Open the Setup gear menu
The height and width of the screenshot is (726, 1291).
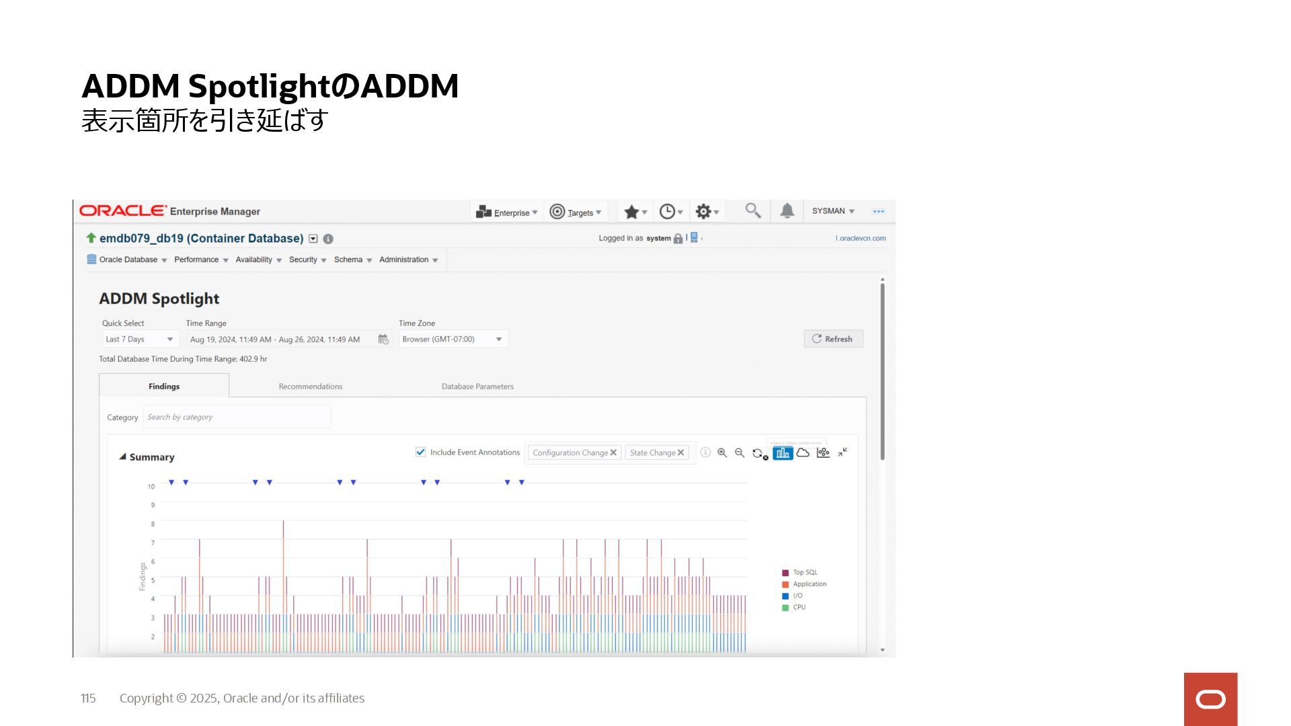(707, 212)
